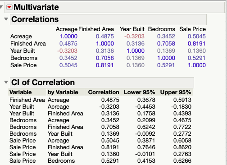Select matrix cell 0.5291 in Bedrooms row
Screen dimensions: 227x165
[x=196, y=58]
